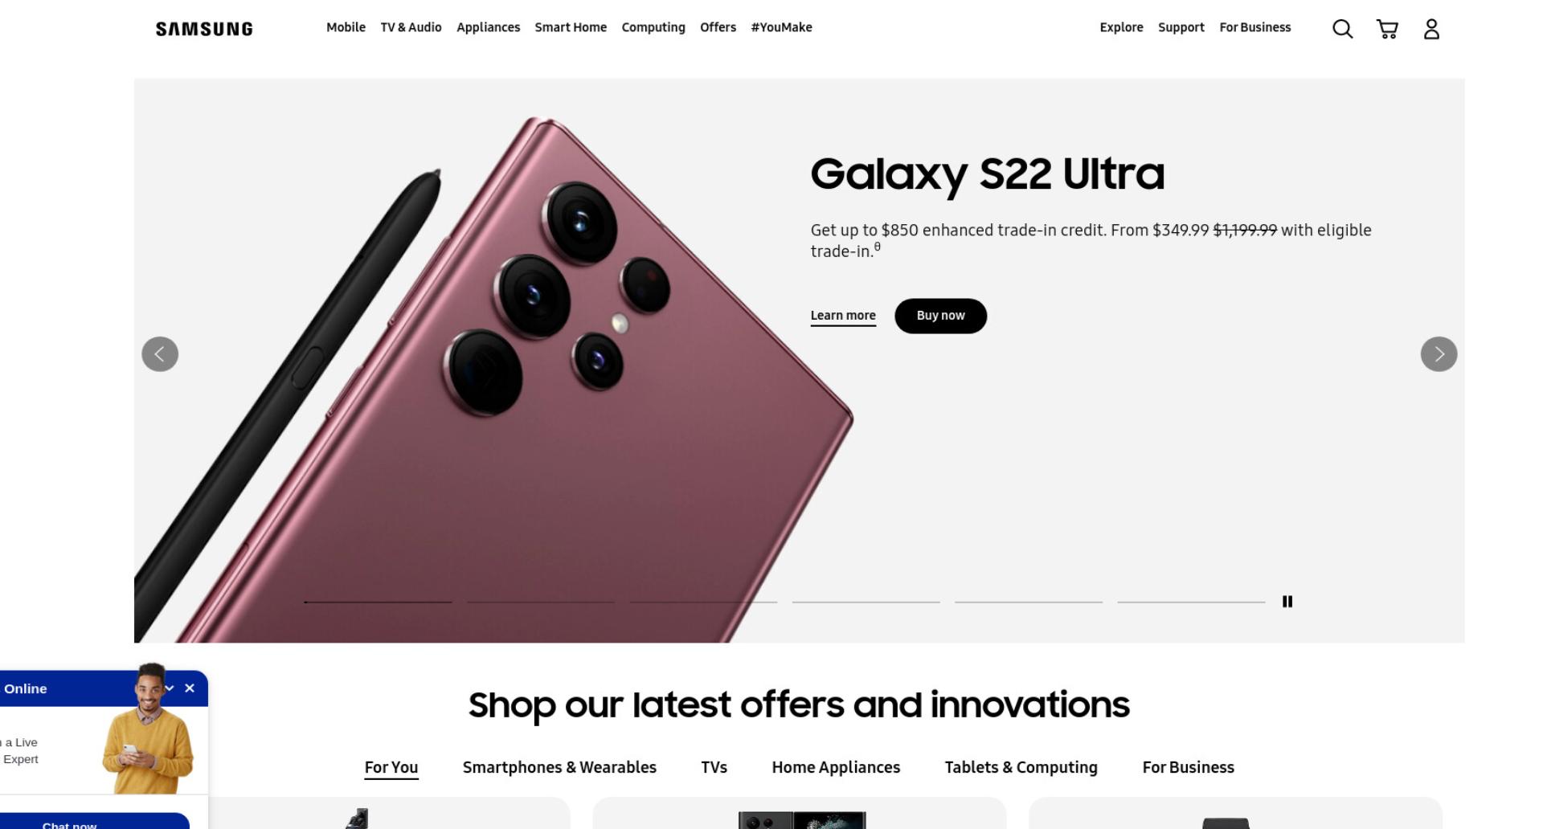This screenshot has width=1543, height=829.
Task: Select the Smartphones & Wearables tab
Action: click(559, 767)
